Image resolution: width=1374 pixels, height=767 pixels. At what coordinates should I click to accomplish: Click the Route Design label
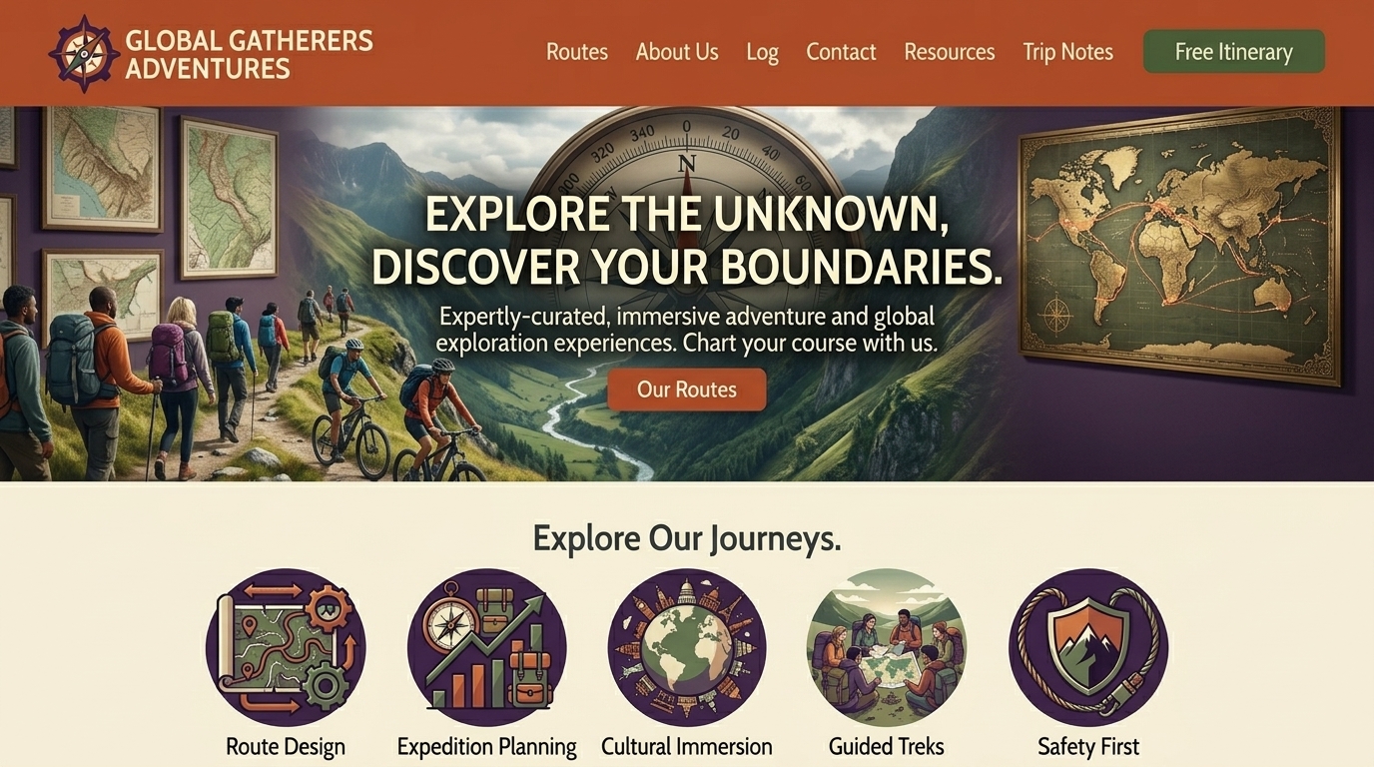(286, 746)
